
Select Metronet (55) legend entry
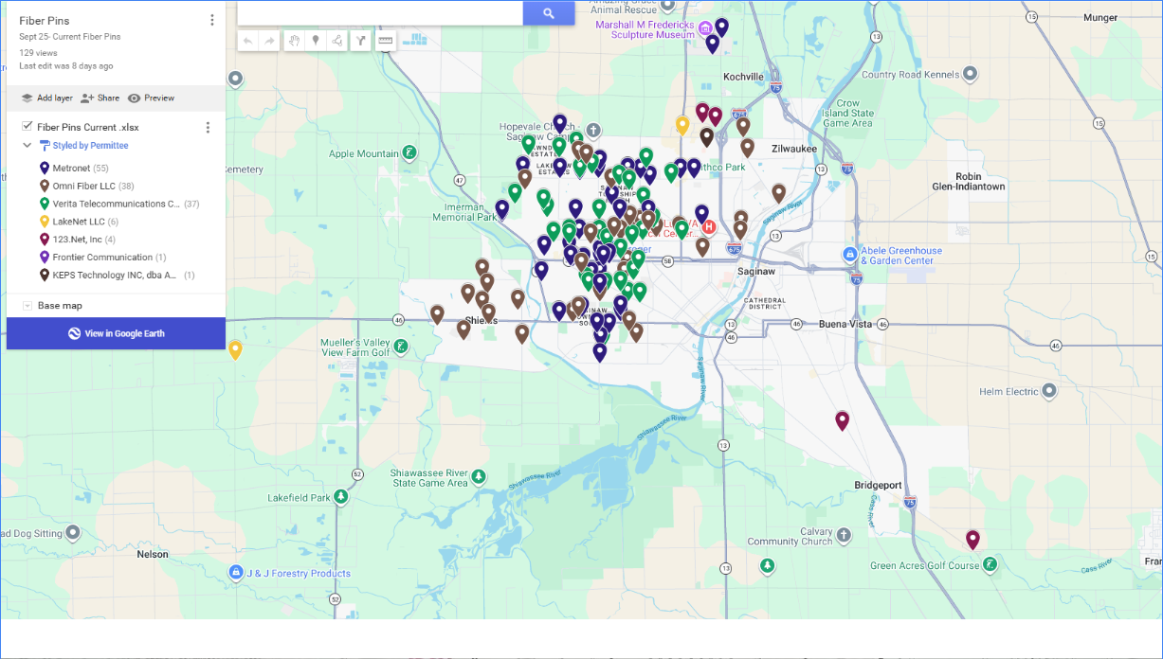74,169
